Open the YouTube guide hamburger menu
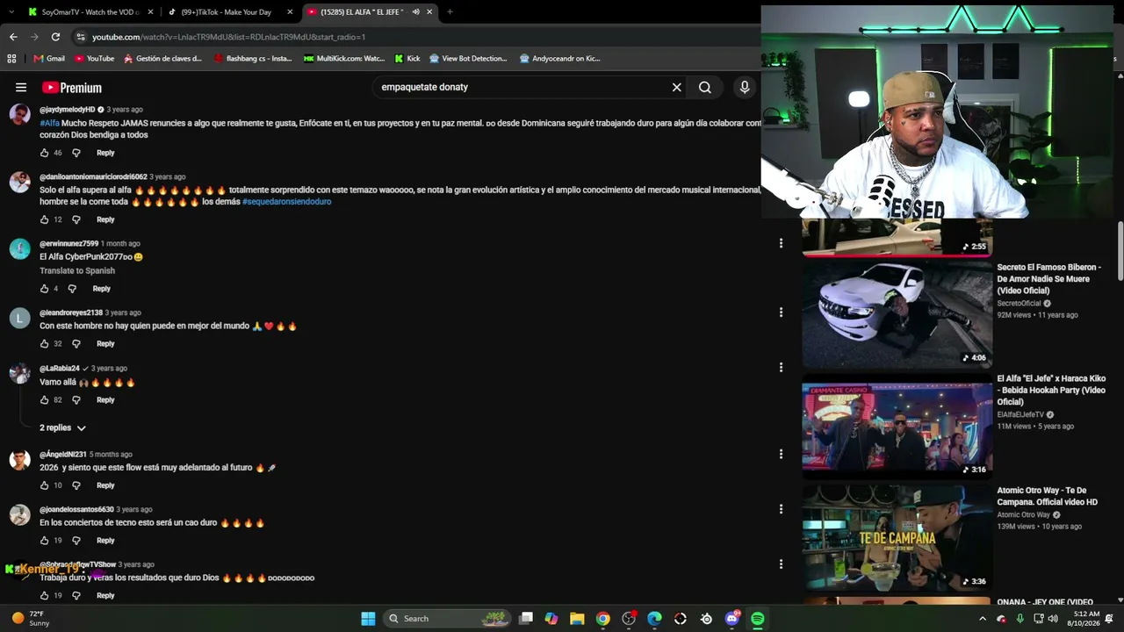 [x=21, y=88]
